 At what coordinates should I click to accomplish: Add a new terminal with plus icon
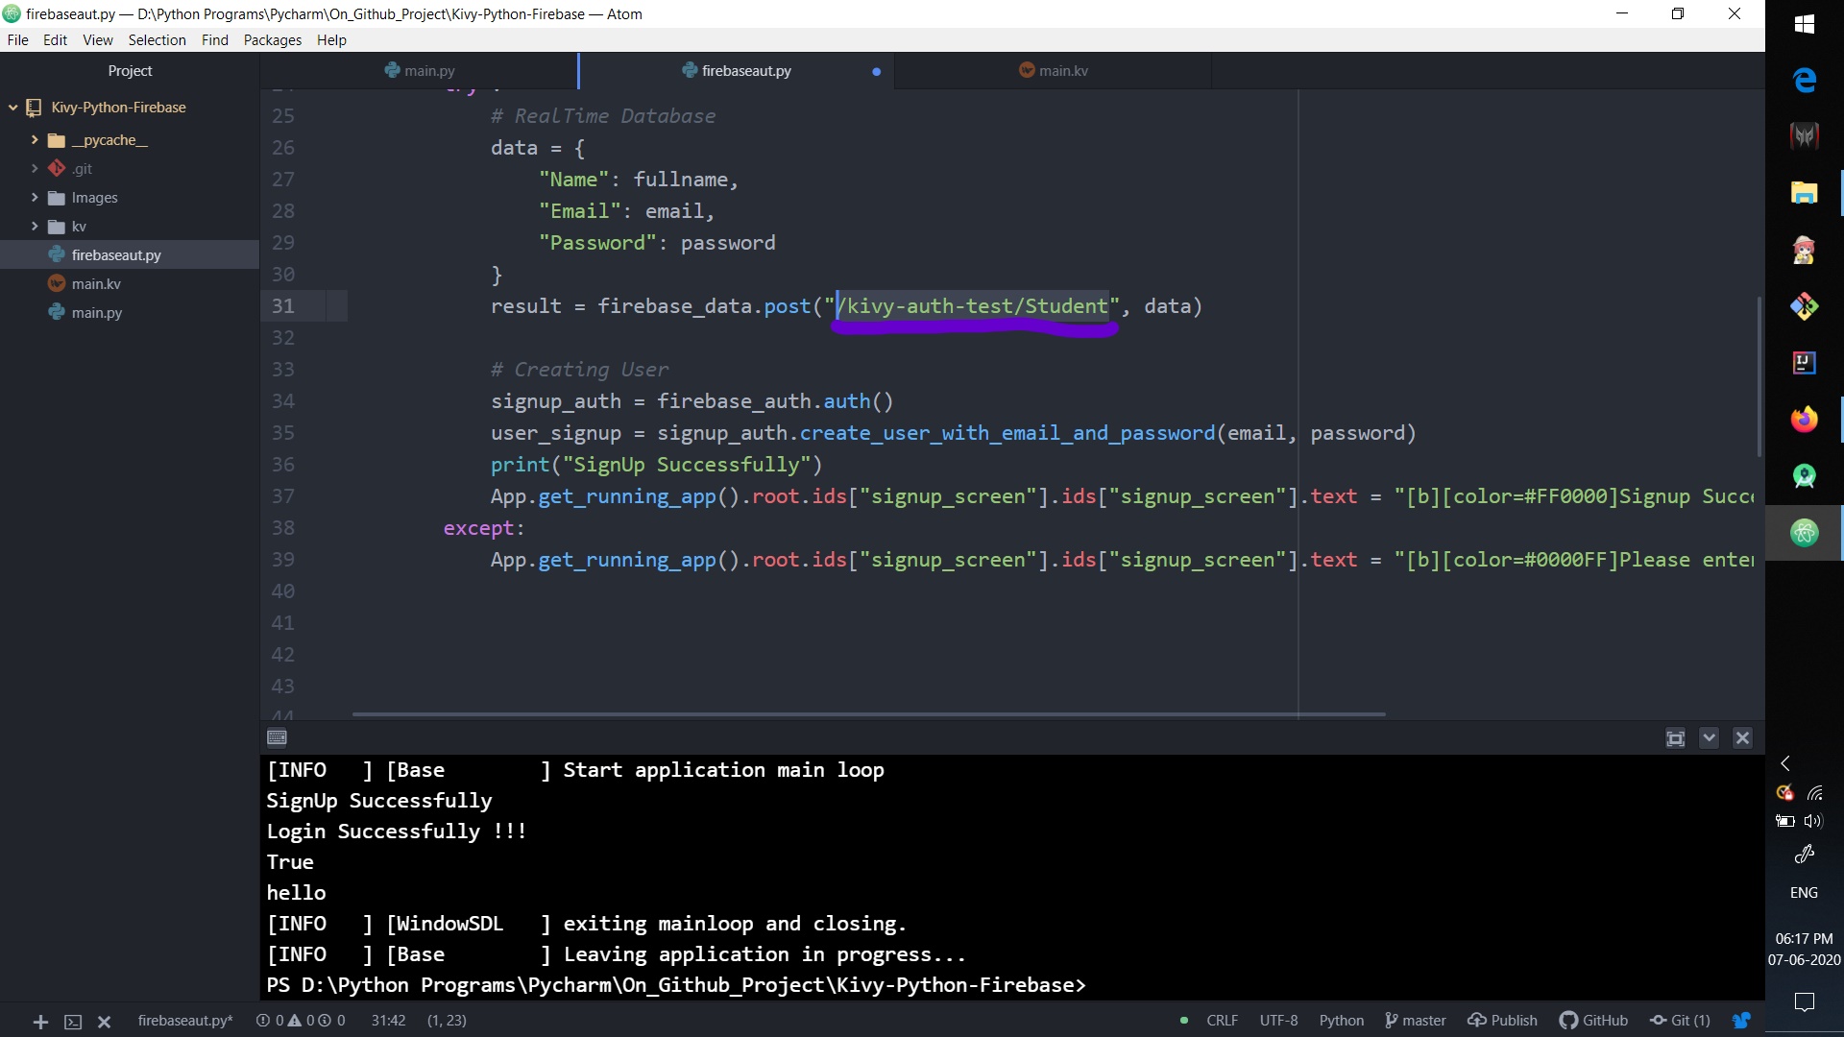click(40, 1022)
